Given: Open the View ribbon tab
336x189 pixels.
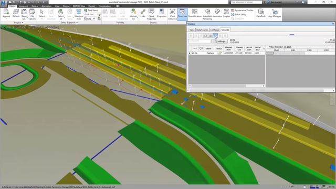Looking at the screenshot, I should pos(57,6).
